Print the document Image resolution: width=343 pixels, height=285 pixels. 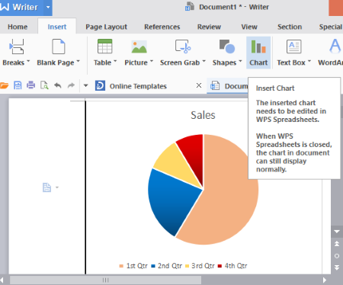coord(31,85)
